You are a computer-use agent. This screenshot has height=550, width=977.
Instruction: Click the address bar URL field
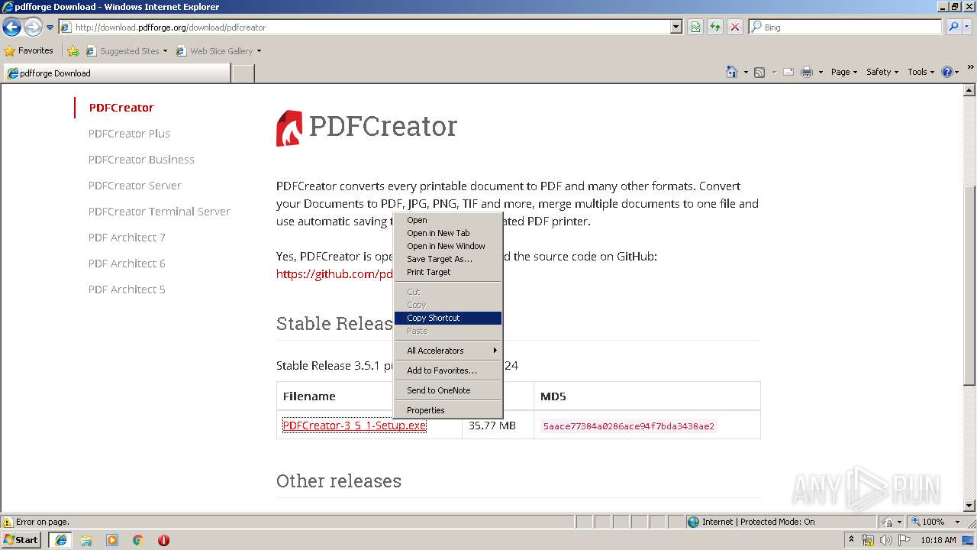(365, 27)
